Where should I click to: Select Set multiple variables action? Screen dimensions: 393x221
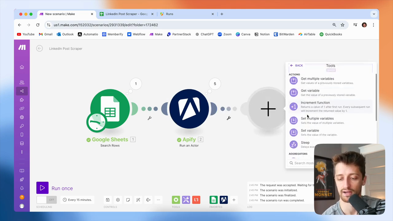tap(330, 120)
